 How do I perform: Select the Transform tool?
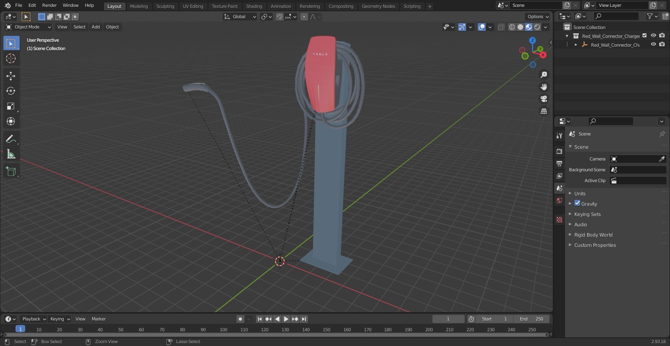(x=11, y=121)
